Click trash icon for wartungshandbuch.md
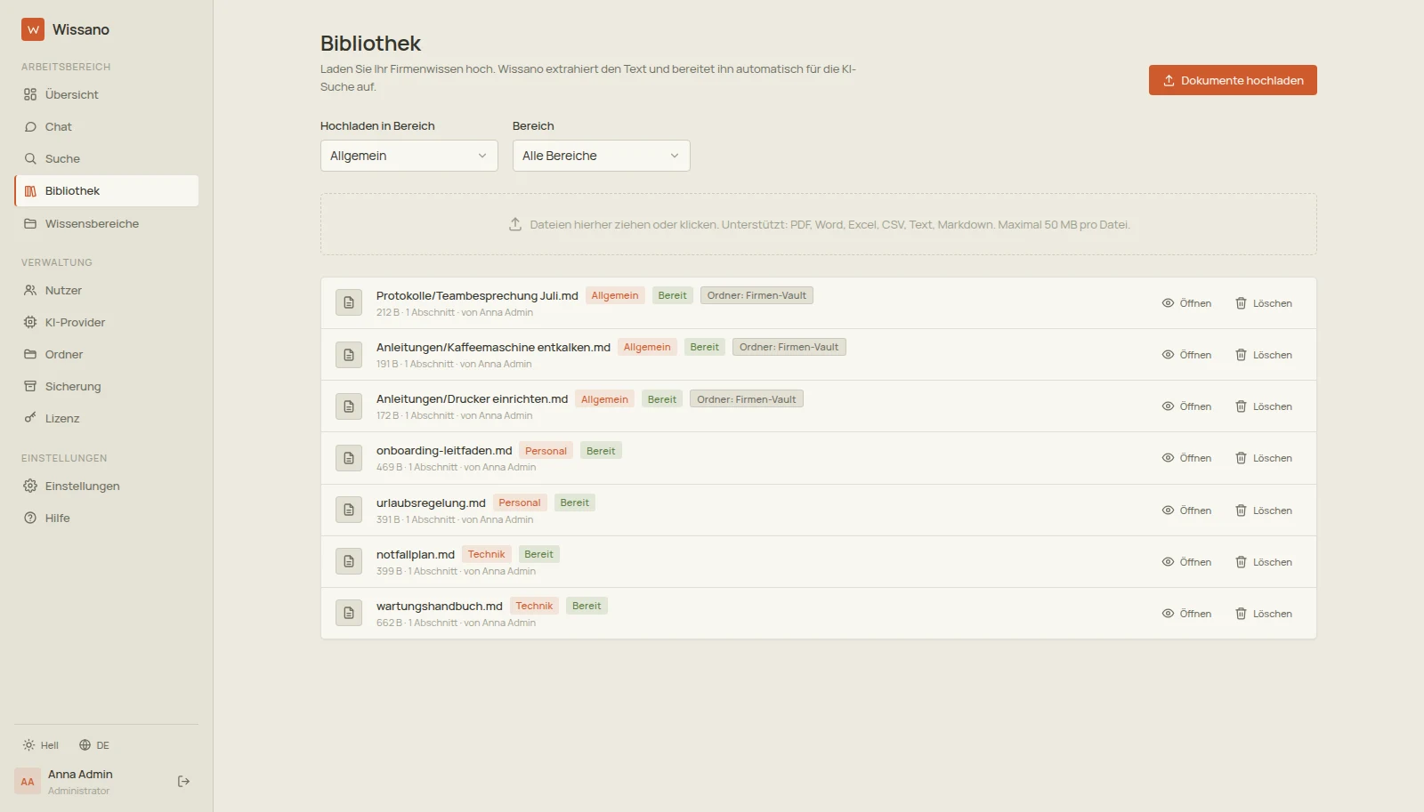This screenshot has width=1424, height=812. pos(1241,614)
